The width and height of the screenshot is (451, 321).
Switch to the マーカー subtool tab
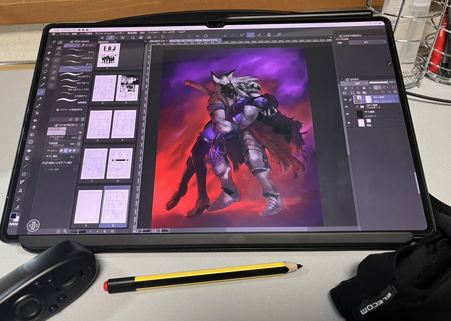pyautogui.click(x=86, y=45)
